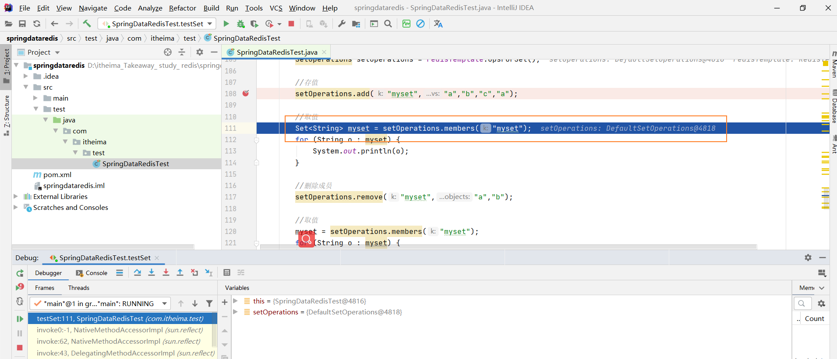Toggle the breakpoint on line 108
837x359 pixels.
(x=246, y=93)
